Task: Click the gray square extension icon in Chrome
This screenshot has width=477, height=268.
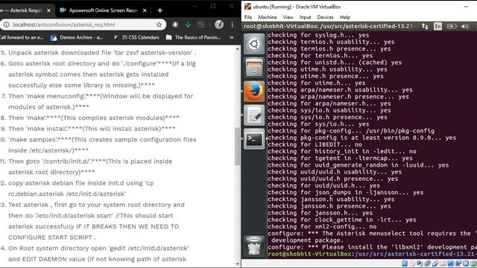Action: (x=201, y=25)
